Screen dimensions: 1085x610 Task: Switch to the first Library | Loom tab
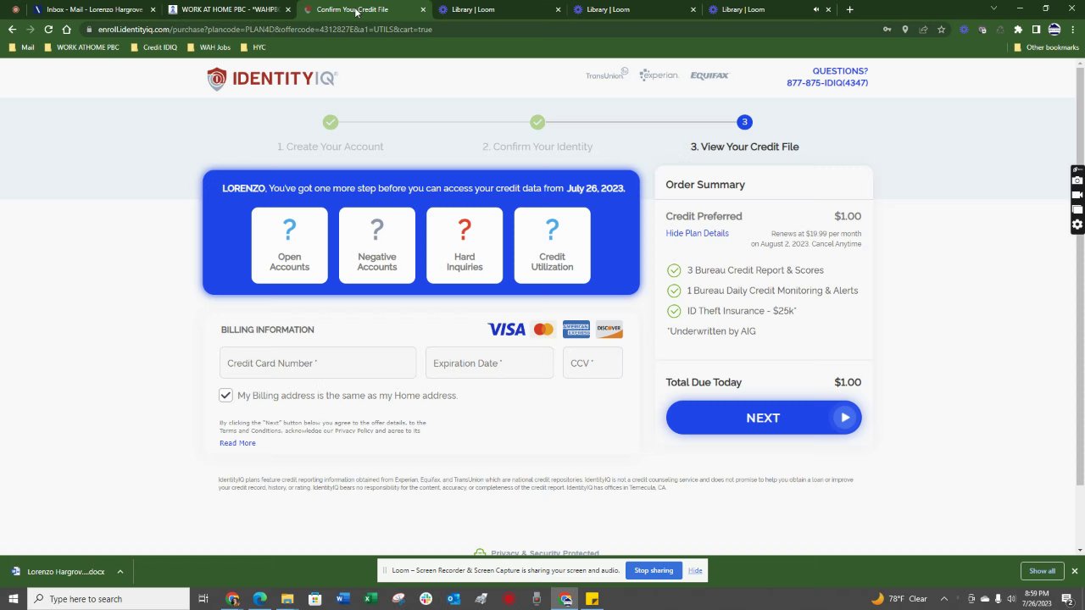[473, 9]
